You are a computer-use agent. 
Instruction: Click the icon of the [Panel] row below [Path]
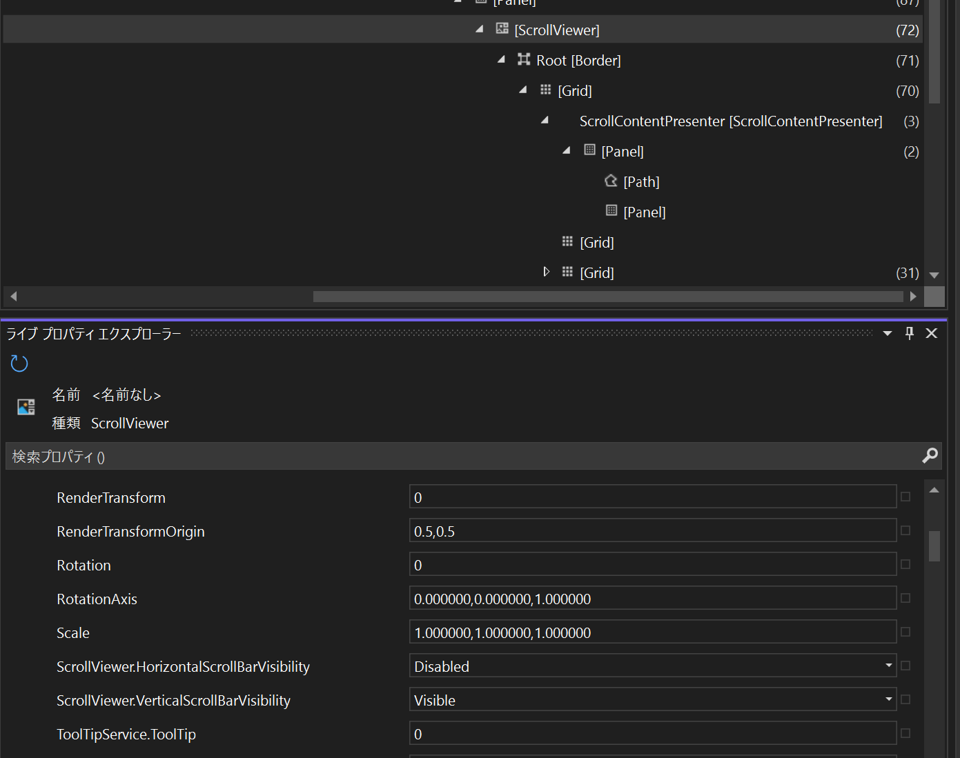pyautogui.click(x=611, y=210)
